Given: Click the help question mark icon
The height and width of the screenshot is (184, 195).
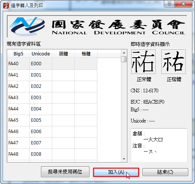Looking at the screenshot, I should [x=169, y=4].
